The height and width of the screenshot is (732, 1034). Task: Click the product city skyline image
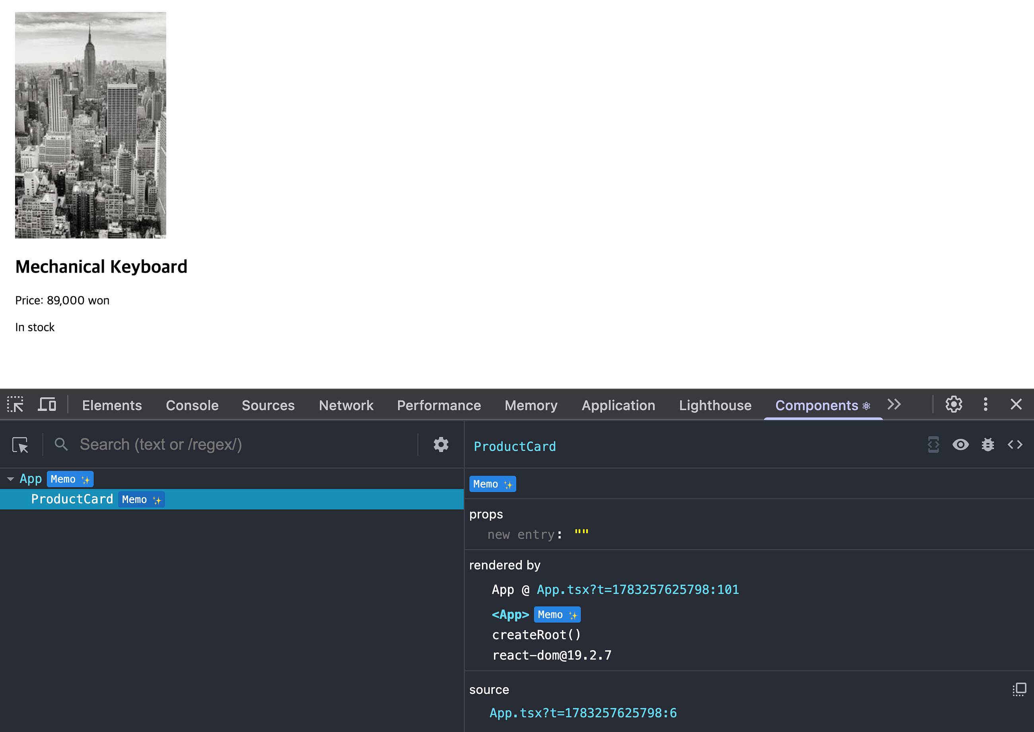(91, 125)
